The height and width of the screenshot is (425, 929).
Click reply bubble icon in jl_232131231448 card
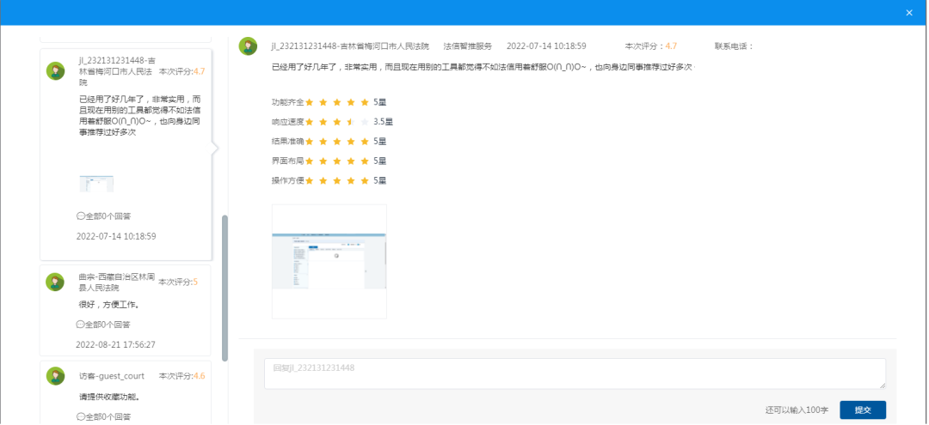coord(81,216)
